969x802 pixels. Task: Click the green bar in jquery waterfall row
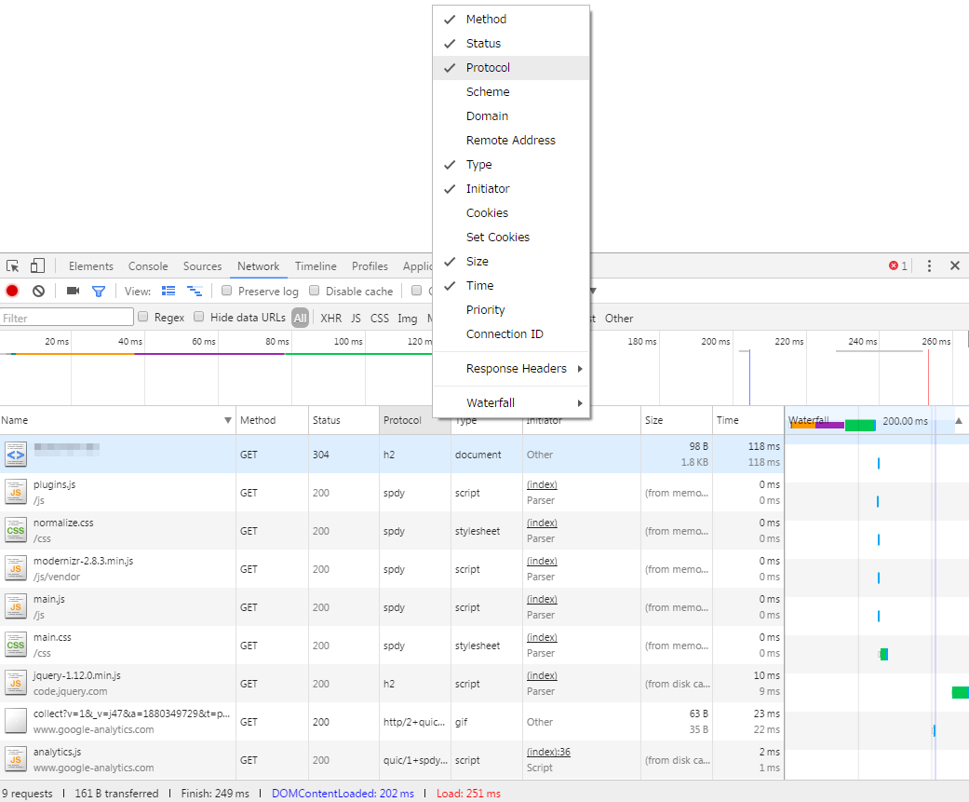coord(961,692)
